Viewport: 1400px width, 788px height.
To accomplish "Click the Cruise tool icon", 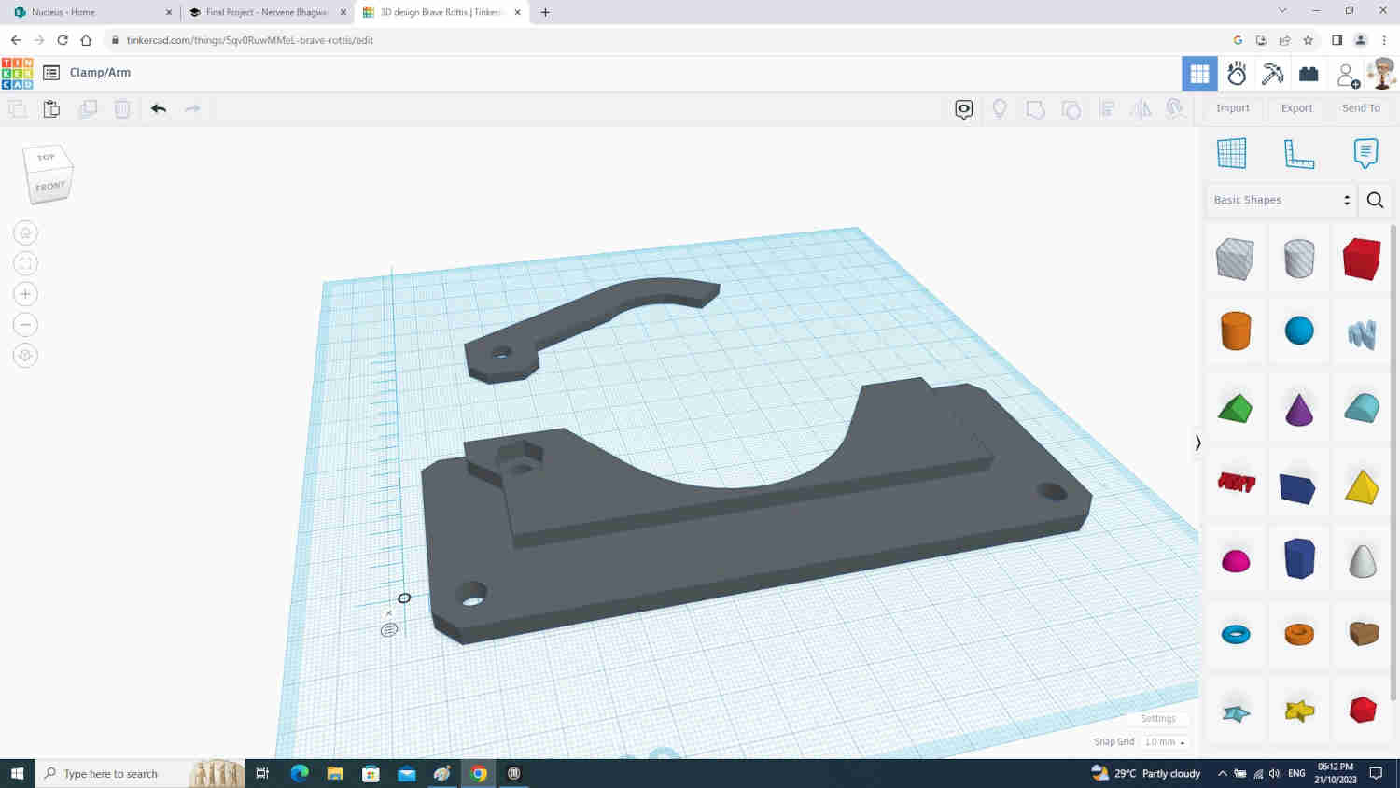I will click(x=1176, y=109).
